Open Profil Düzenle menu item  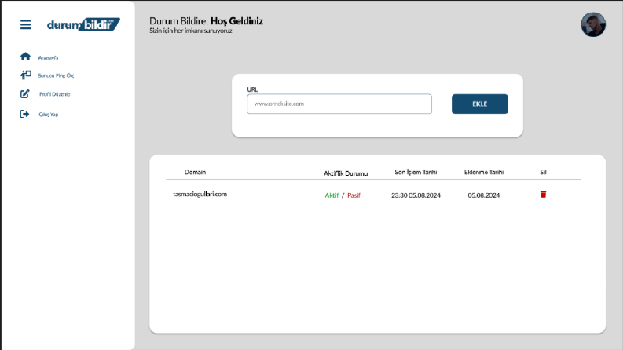coord(55,94)
